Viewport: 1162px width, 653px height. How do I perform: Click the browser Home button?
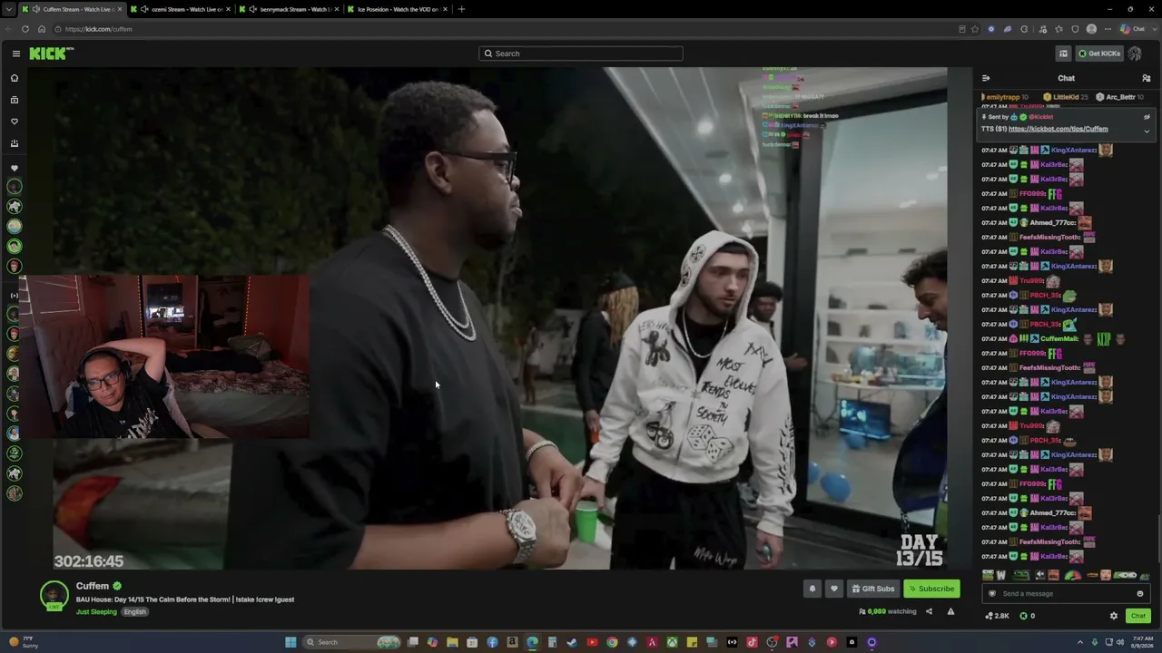42,29
